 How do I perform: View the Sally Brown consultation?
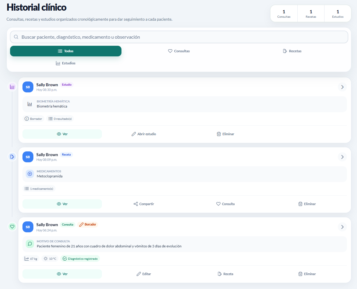(x=62, y=274)
